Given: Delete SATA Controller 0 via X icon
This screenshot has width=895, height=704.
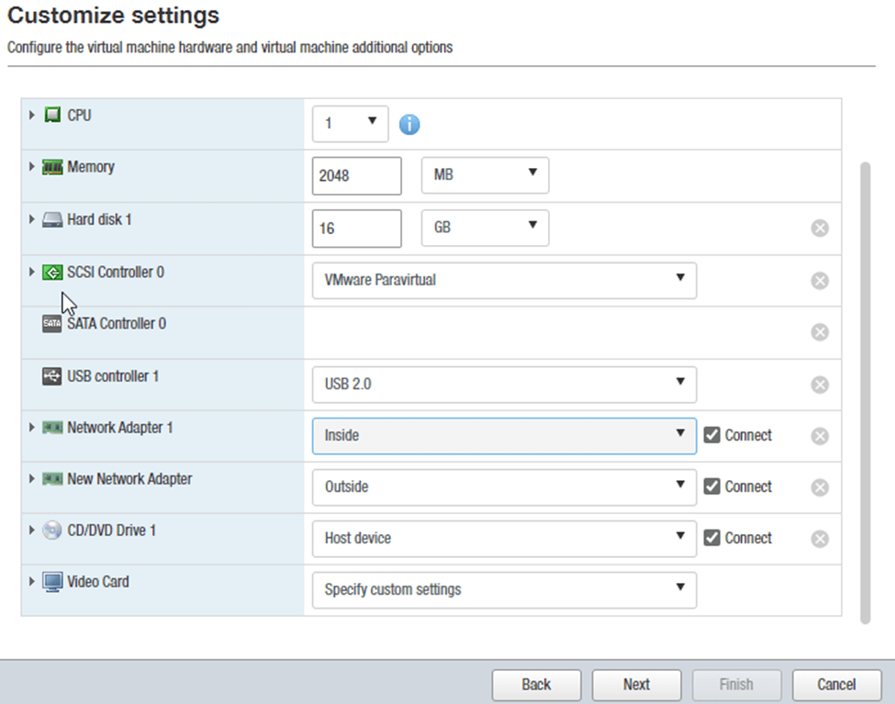Looking at the screenshot, I should (820, 332).
